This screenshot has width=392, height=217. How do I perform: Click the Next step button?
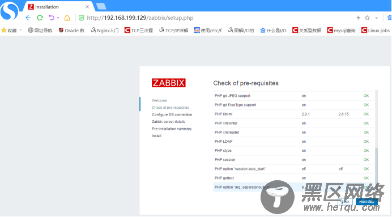pos(367,202)
